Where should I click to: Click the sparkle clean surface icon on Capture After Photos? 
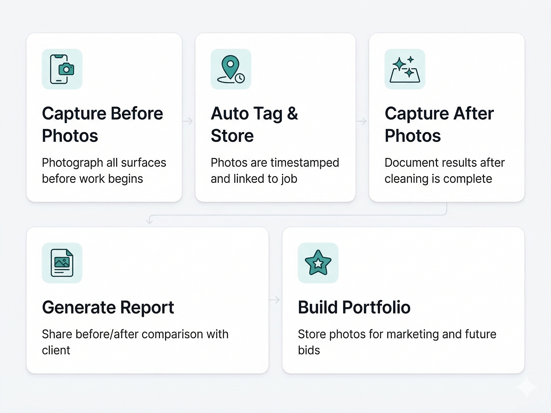tap(405, 69)
